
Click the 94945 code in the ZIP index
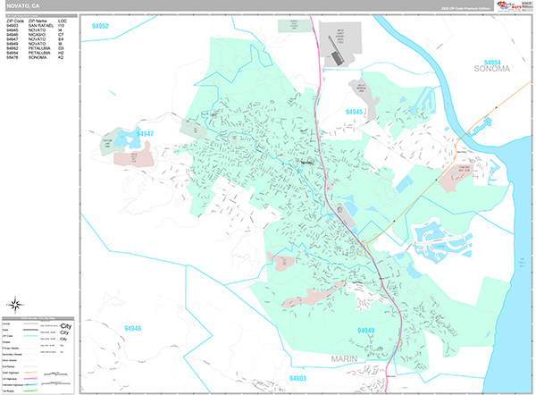pyautogui.click(x=12, y=30)
